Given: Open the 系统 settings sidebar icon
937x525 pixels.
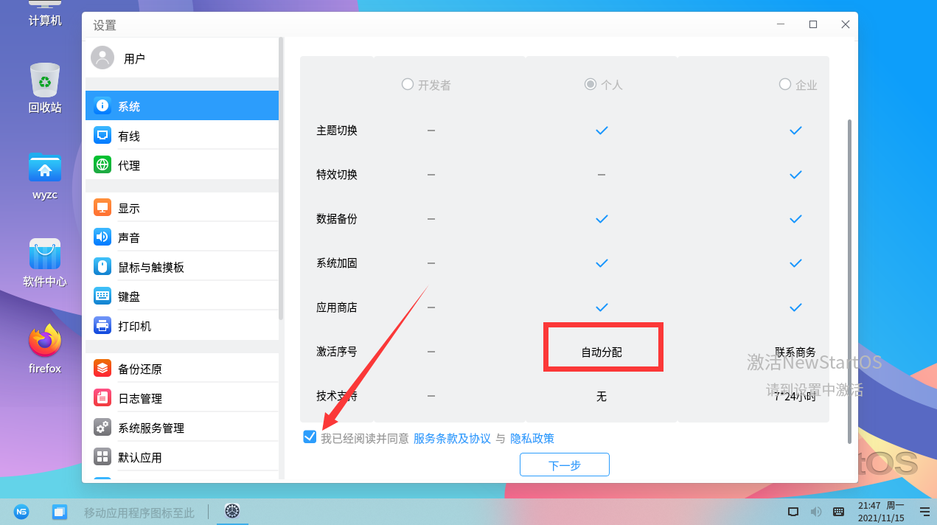Looking at the screenshot, I should pyautogui.click(x=102, y=106).
